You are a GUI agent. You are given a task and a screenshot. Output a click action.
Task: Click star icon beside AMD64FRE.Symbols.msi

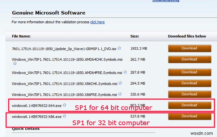pyautogui.click(x=125, y=72)
